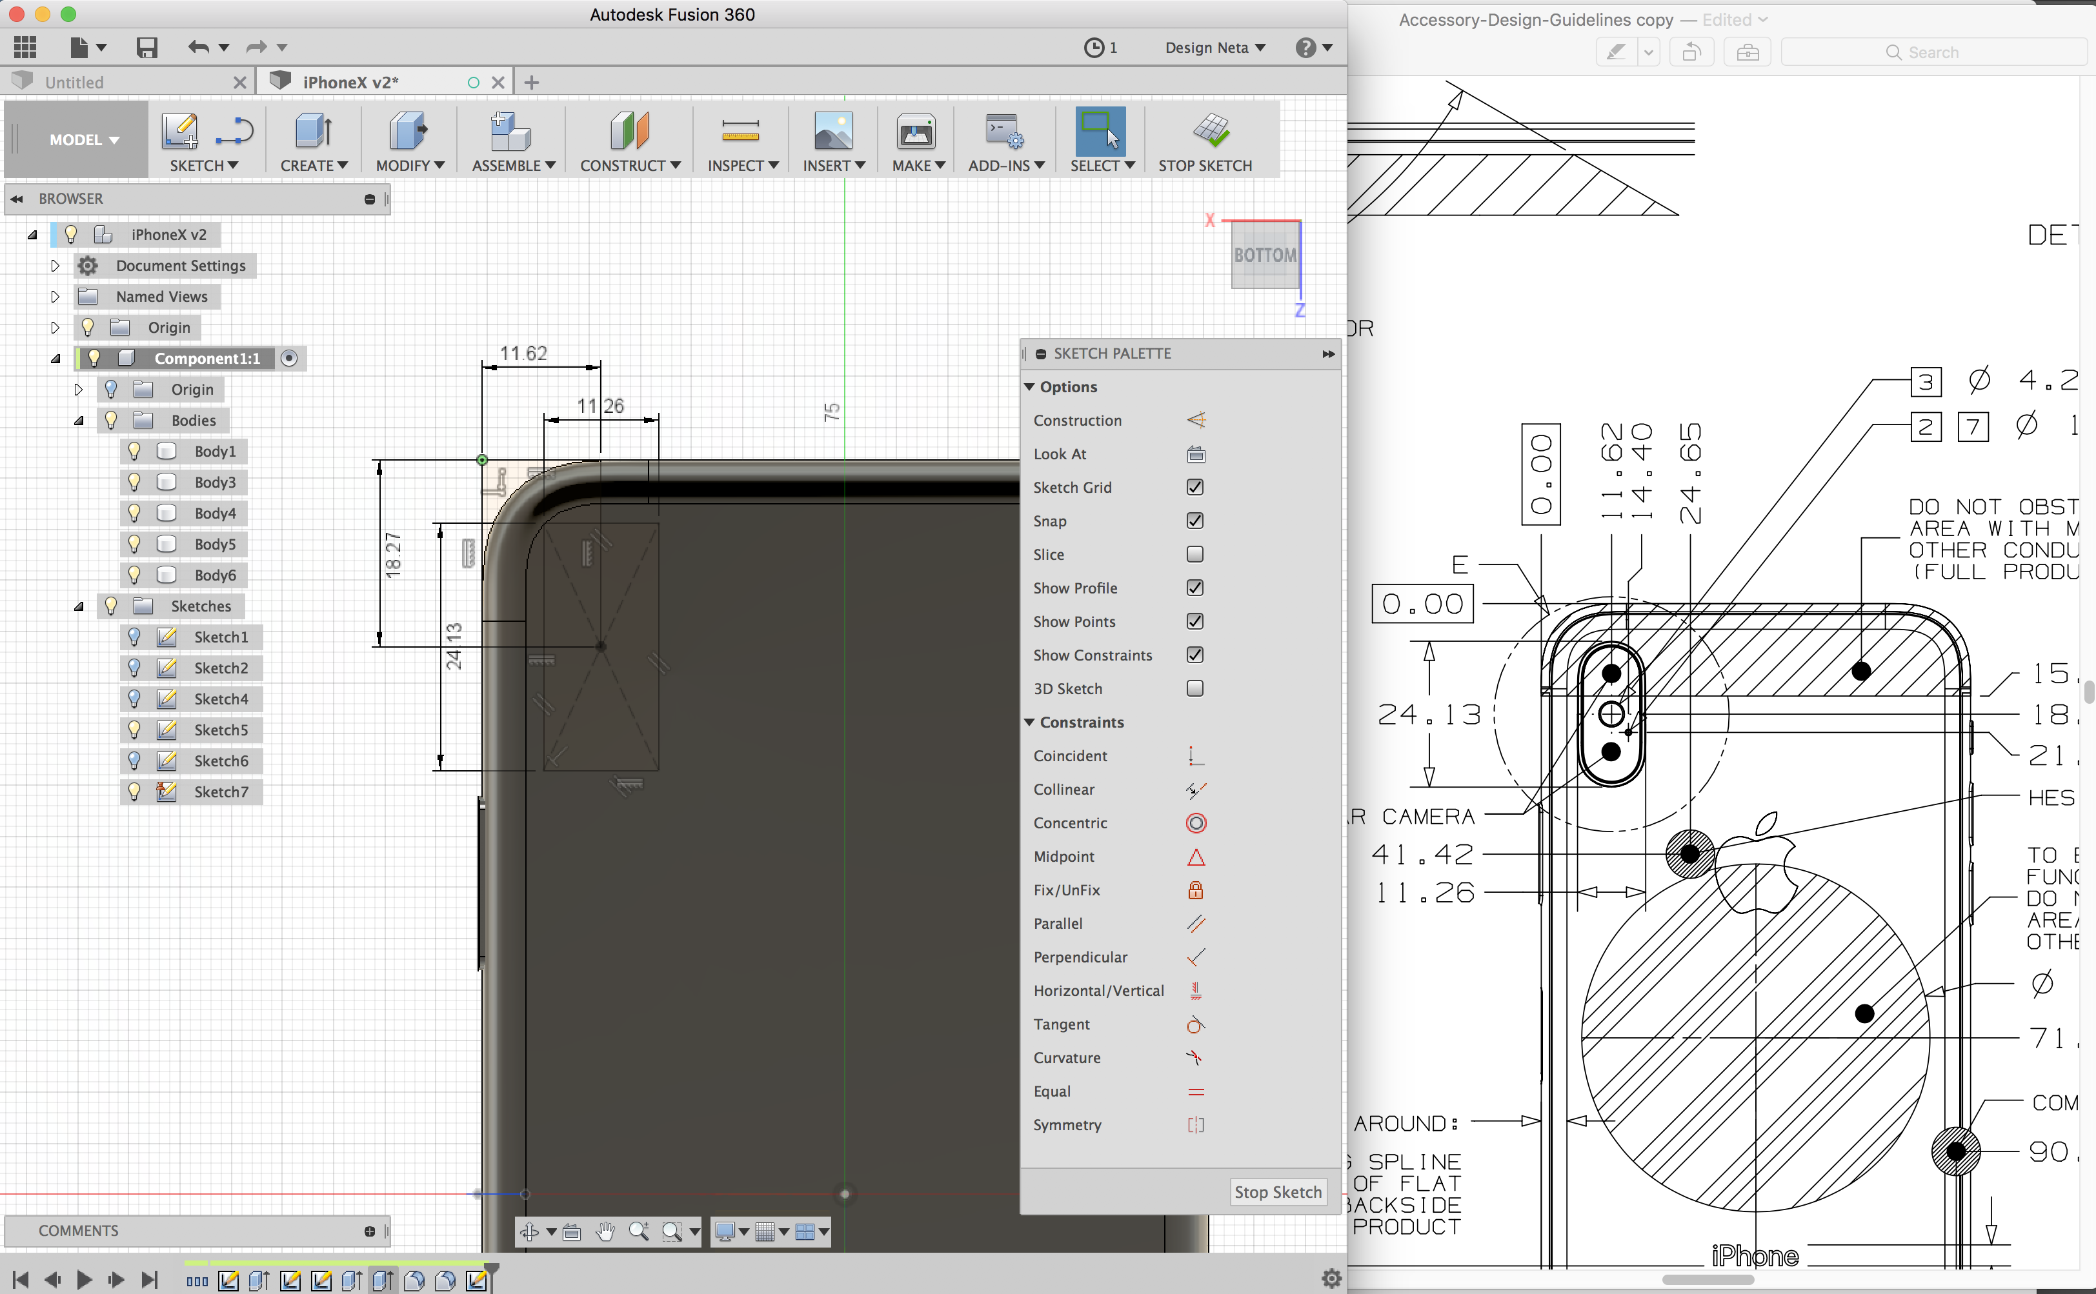Viewport: 2096px width, 1294px height.
Task: Click the Pan hand icon in navigation bar
Action: pyautogui.click(x=605, y=1231)
